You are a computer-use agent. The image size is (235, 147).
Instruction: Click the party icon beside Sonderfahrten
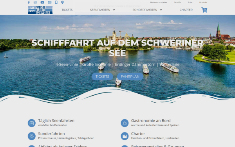[x=32, y=136]
